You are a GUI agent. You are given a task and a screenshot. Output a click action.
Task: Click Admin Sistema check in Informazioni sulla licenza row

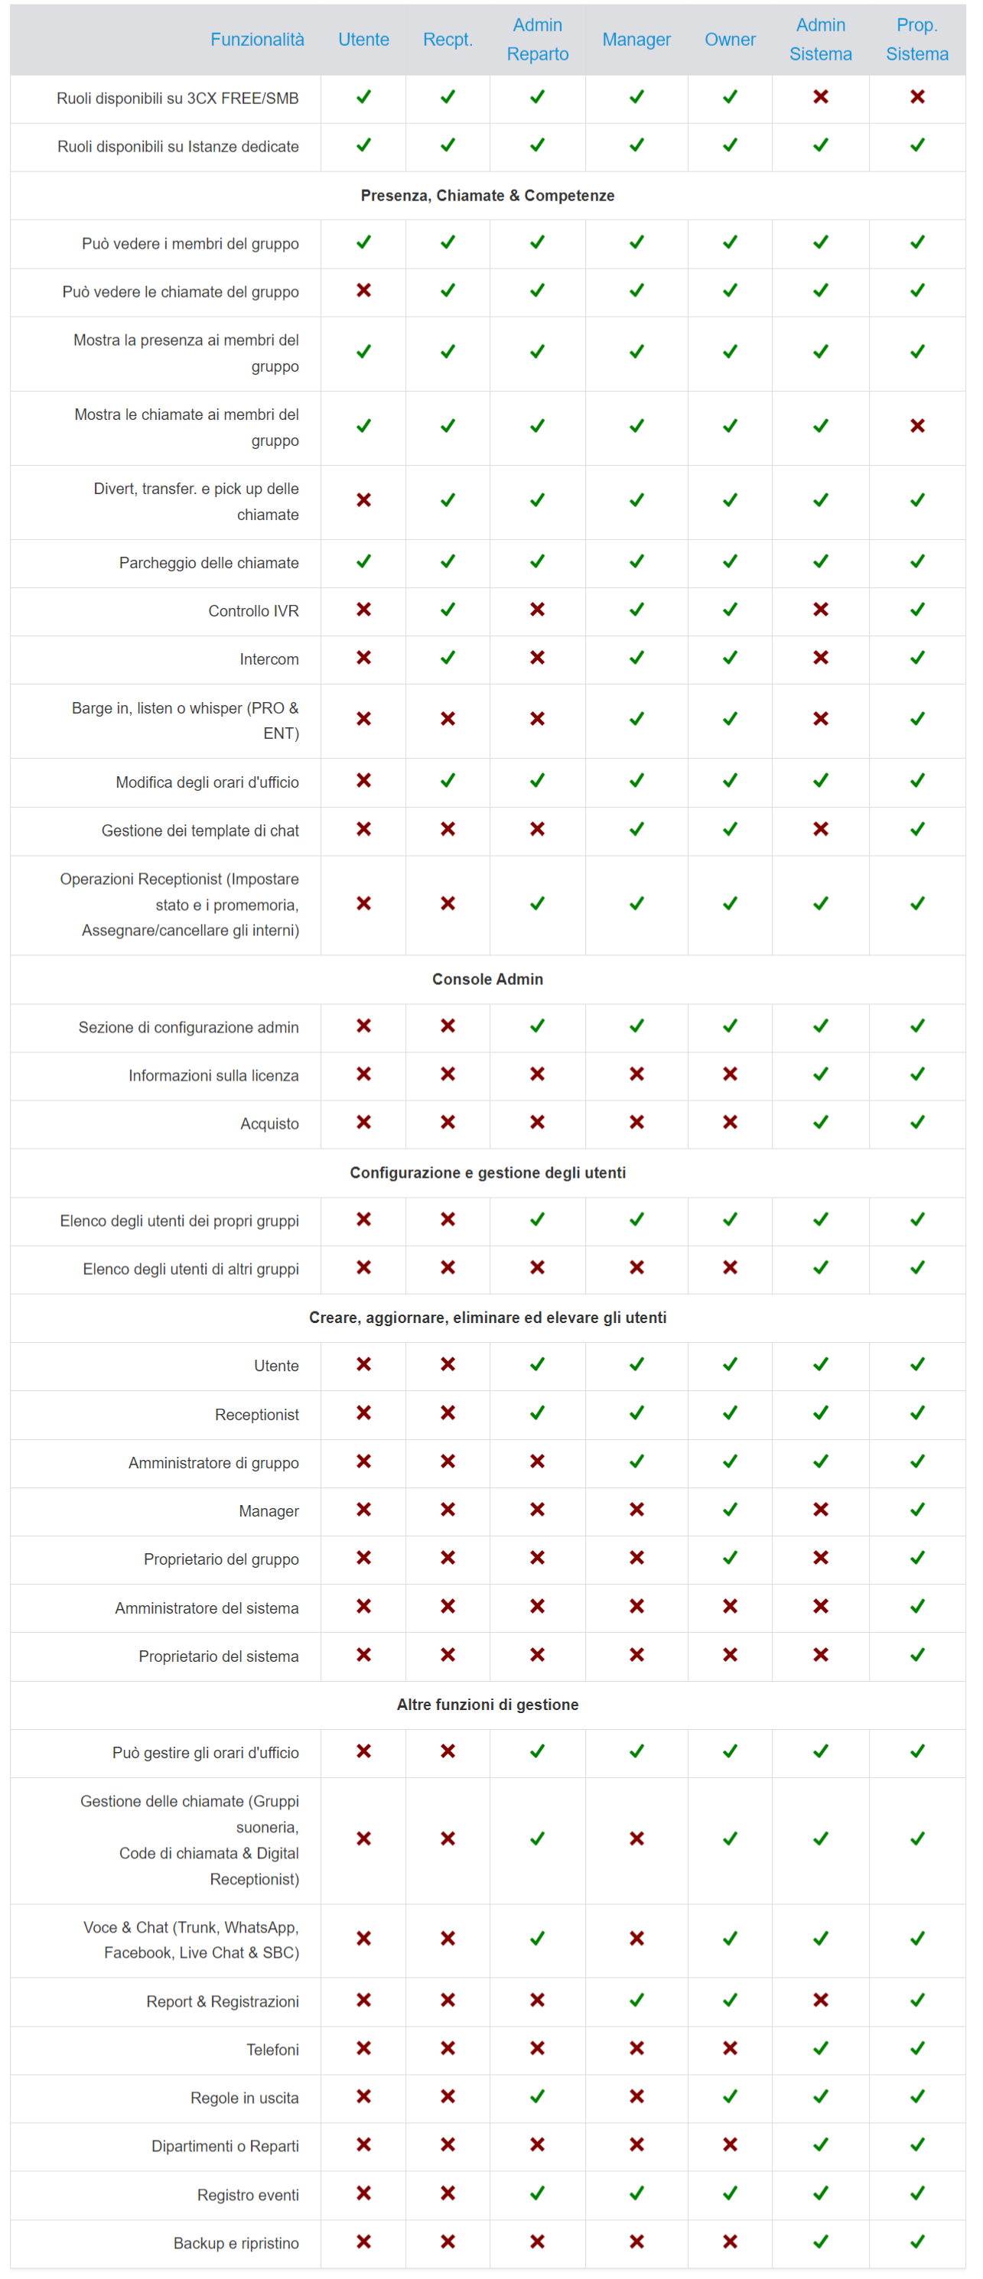tap(820, 1074)
